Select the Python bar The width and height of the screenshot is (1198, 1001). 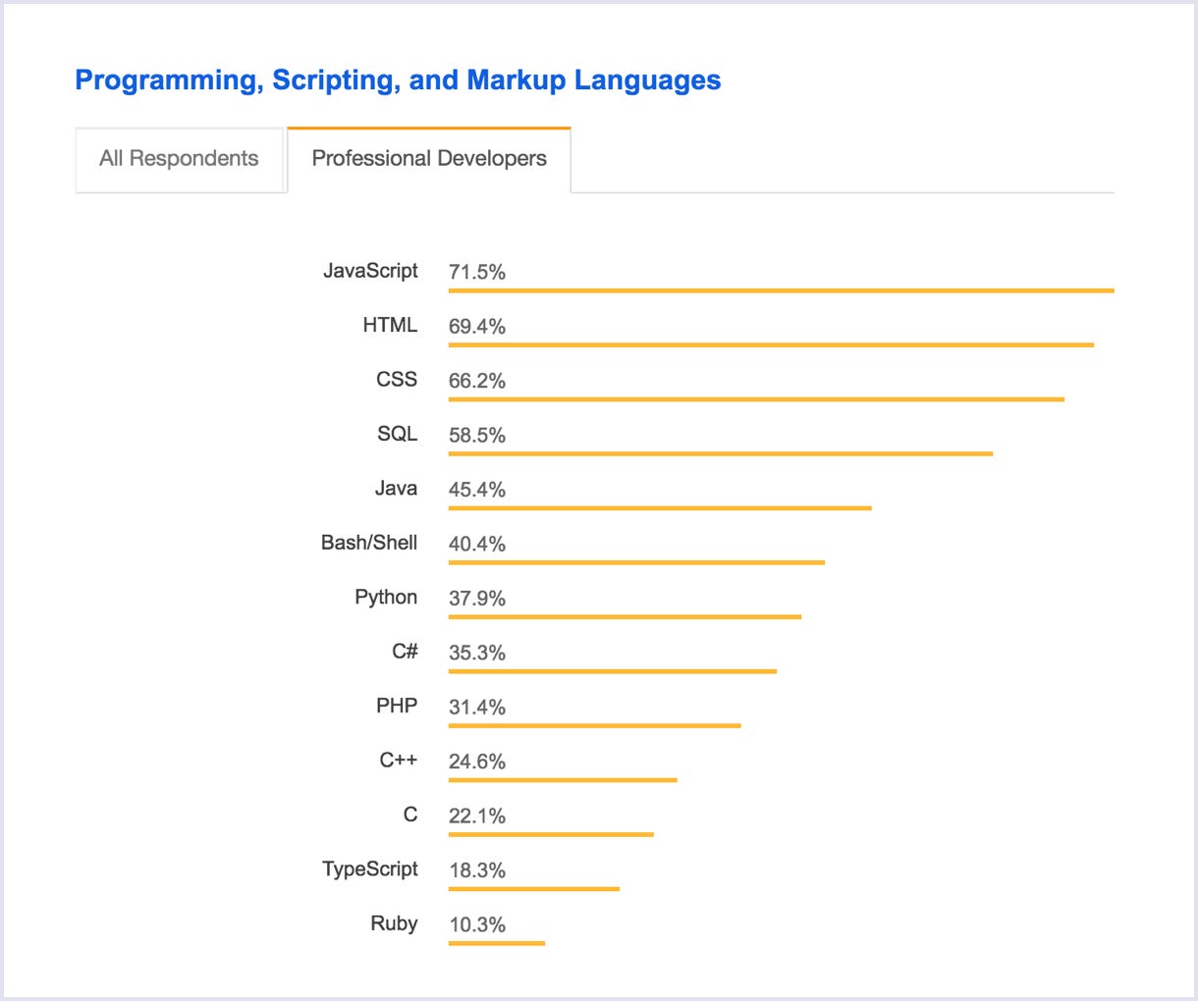pos(624,617)
